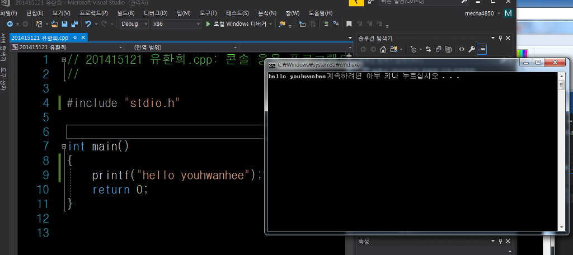Open the (전역 범위) scope dropdown
This screenshot has width=573, height=255.
pos(182,48)
